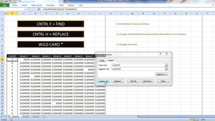Image resolution: width=215 pixels, height=121 pixels.
Task: Switch to Page Break Preview icon in status bar
Action: click(198, 120)
